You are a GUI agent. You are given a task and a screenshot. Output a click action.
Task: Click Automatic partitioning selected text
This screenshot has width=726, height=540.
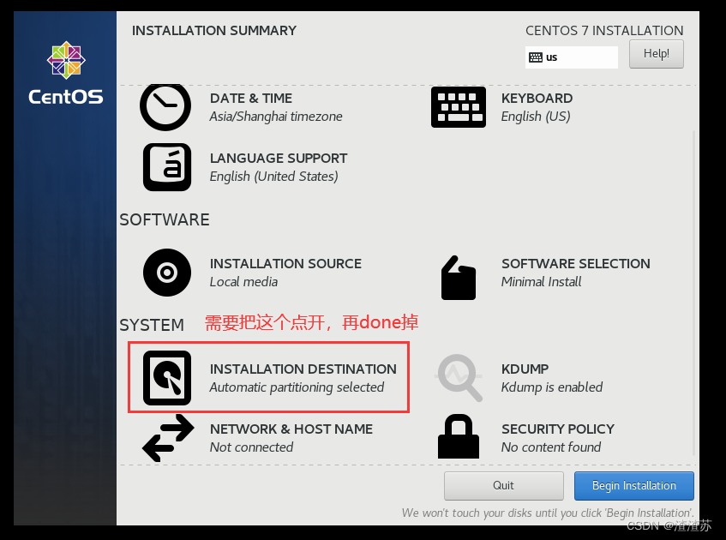pos(297,387)
